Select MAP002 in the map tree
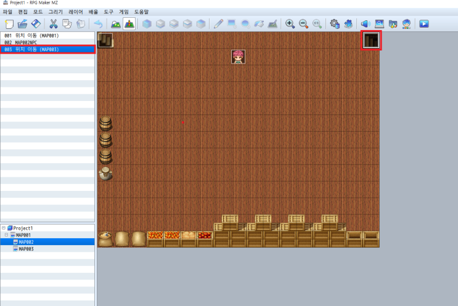 point(26,242)
